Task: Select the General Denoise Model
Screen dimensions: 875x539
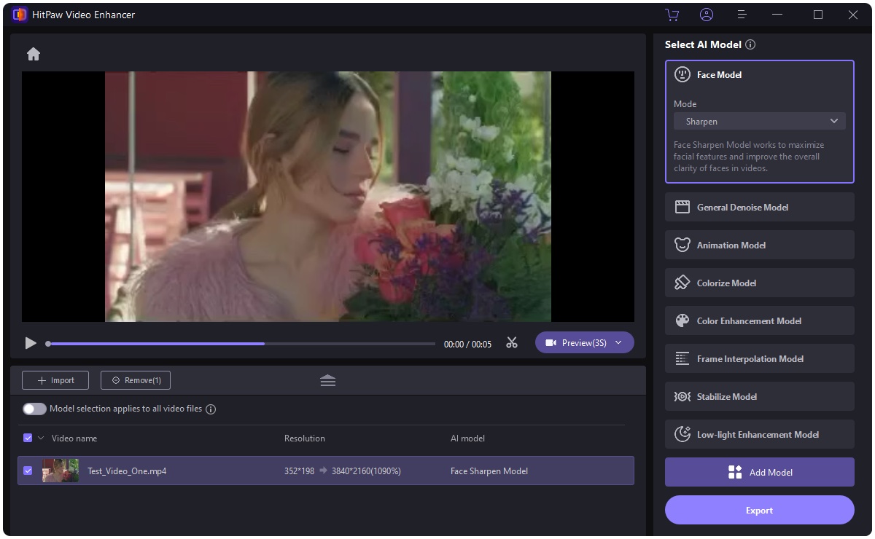Action: 759,207
